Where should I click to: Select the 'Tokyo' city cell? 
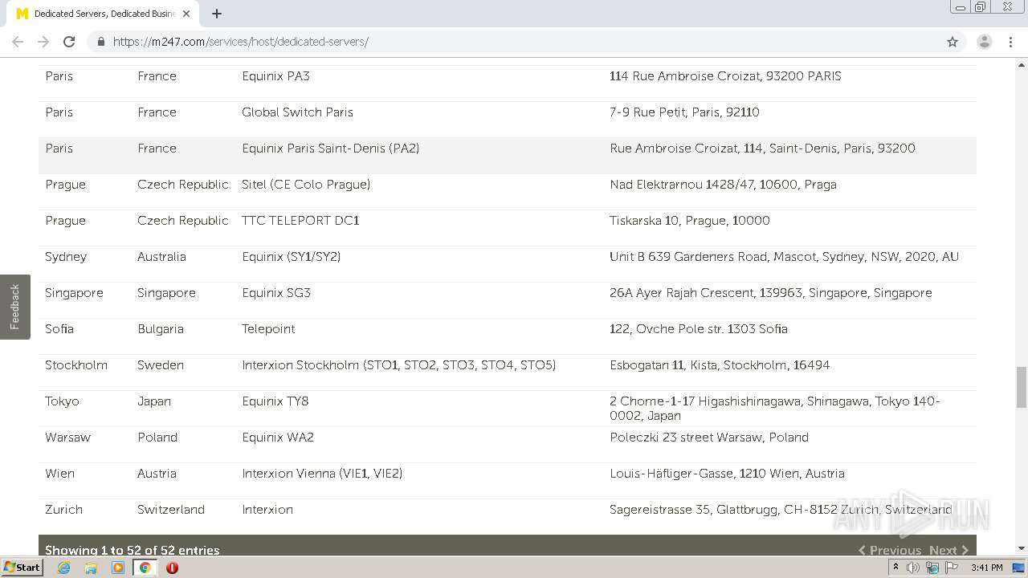[x=62, y=401]
